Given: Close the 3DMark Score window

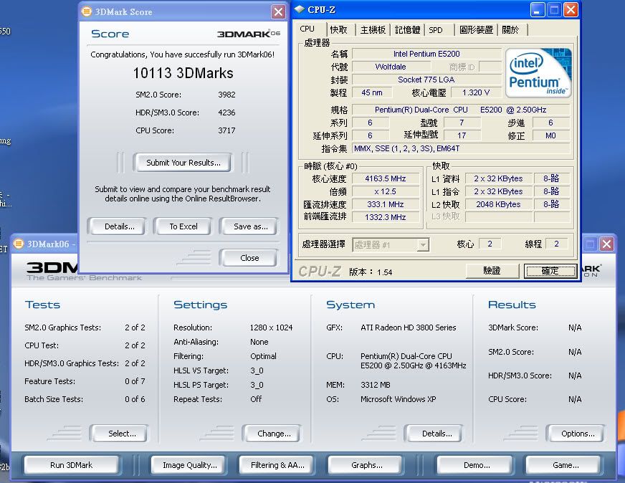Looking at the screenshot, I should [278, 12].
